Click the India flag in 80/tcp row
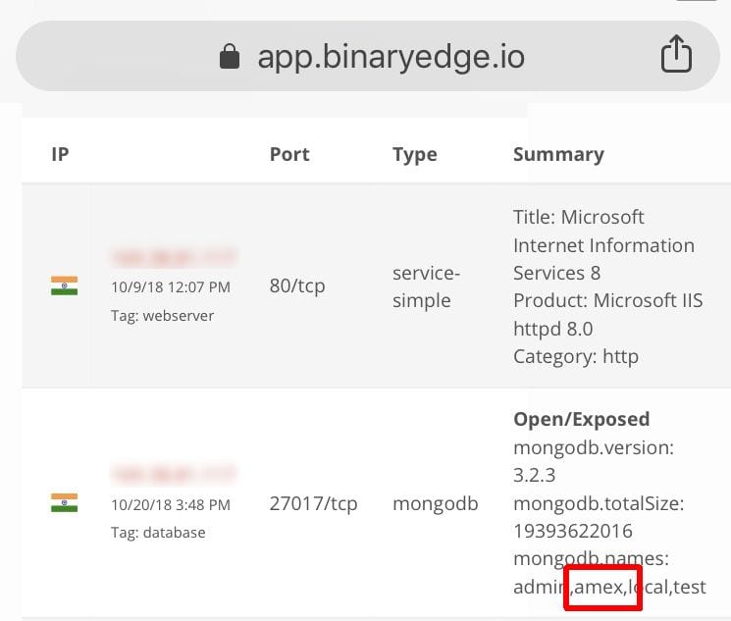Image resolution: width=731 pixels, height=621 pixels. (65, 285)
